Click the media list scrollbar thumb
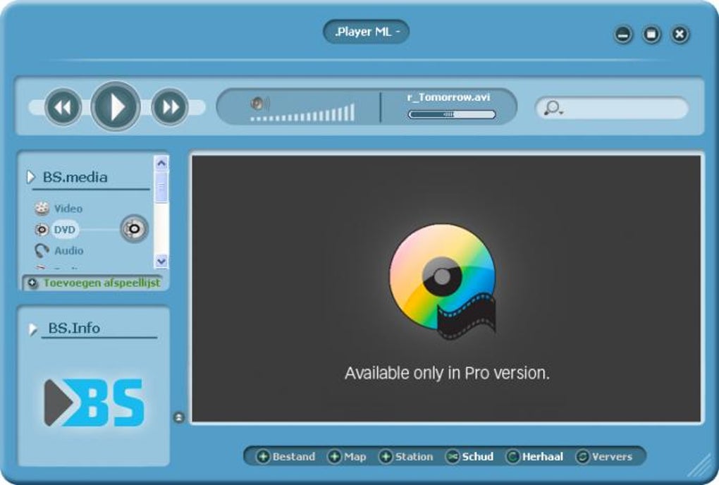The width and height of the screenshot is (719, 485). [x=161, y=187]
